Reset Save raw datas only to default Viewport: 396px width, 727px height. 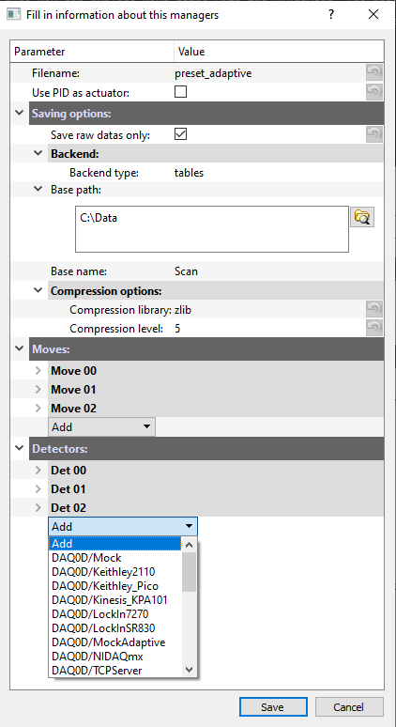tap(374, 134)
